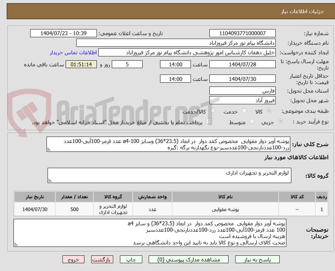Click the unit cell عدد
This screenshot has width=335, height=271.
pyautogui.click(x=152, y=209)
